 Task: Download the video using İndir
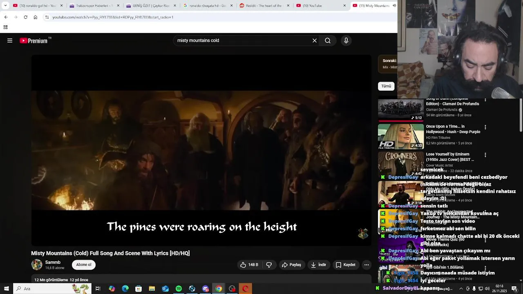318,265
